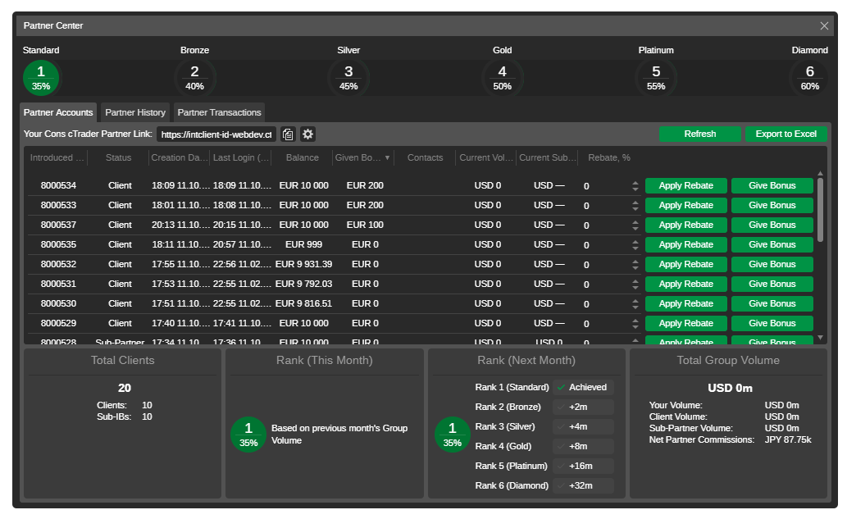Screen dimensions: 847x519
Task: Apply rebate for account 8000529
Action: [686, 324]
